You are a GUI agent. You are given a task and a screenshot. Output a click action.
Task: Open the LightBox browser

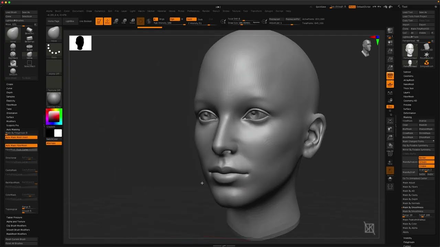[x=70, y=21]
